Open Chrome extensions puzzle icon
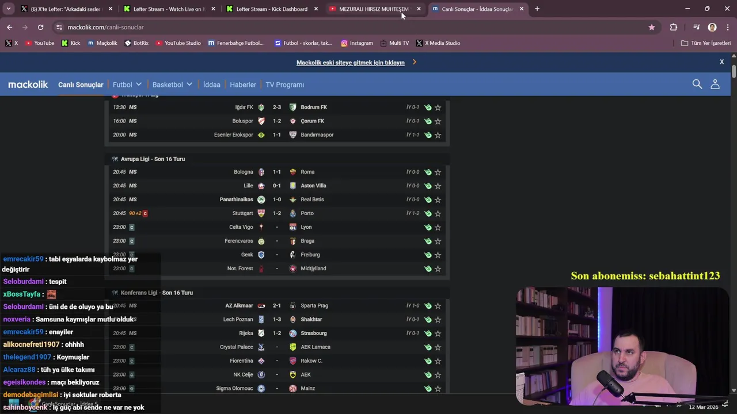Screen dimensions: 737x414 (x=674, y=27)
